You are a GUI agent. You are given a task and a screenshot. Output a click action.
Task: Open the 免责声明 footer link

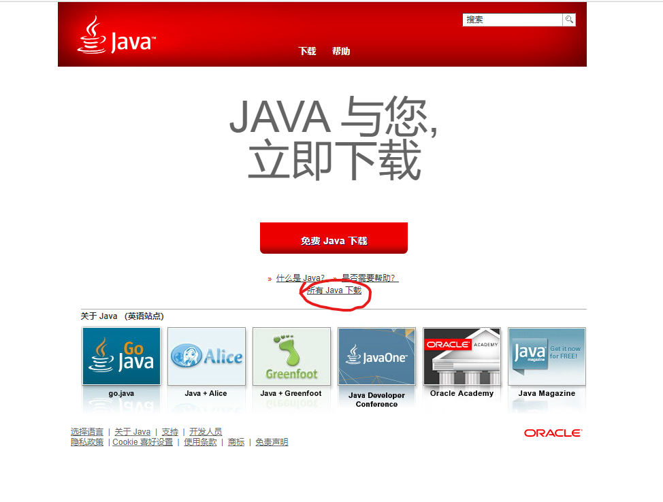(272, 442)
